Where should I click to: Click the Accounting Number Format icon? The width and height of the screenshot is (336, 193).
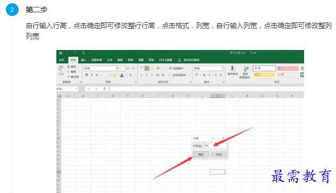pyautogui.click(x=197, y=75)
